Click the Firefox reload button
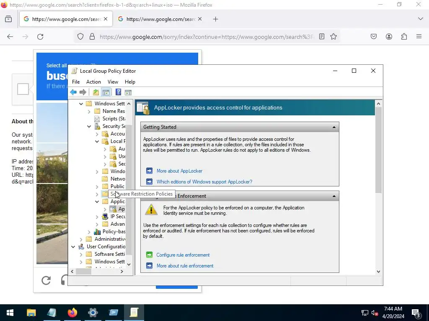The height and width of the screenshot is (321, 429). point(40,37)
